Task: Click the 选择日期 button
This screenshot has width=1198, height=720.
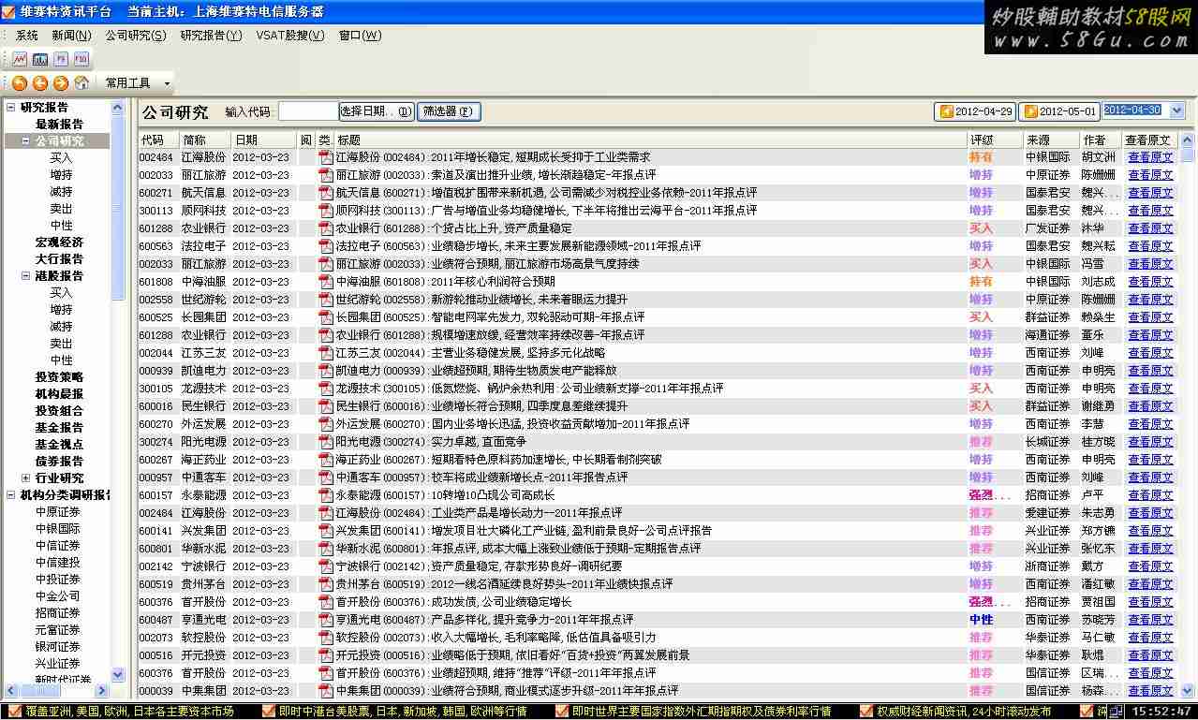Action: tap(377, 111)
